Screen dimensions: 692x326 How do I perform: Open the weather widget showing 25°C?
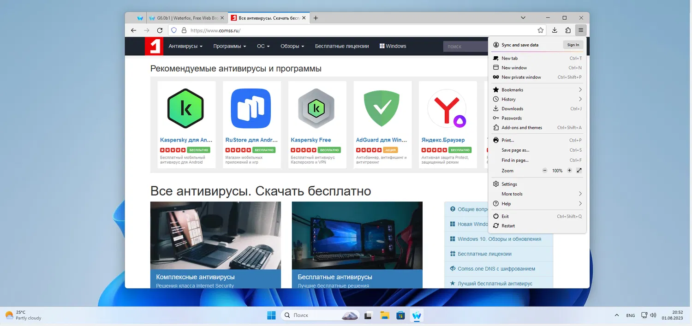[23, 315]
